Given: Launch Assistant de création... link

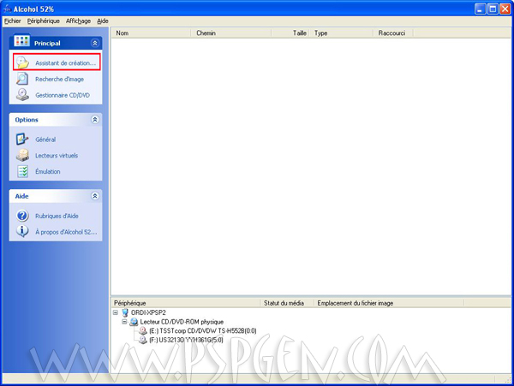Looking at the screenshot, I should pyautogui.click(x=66, y=62).
